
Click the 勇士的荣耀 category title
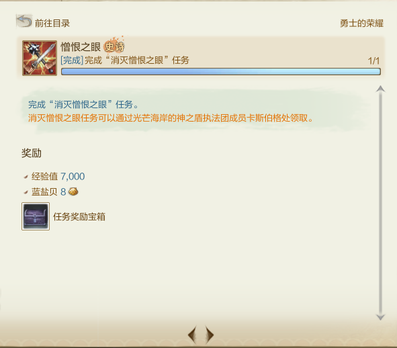361,24
